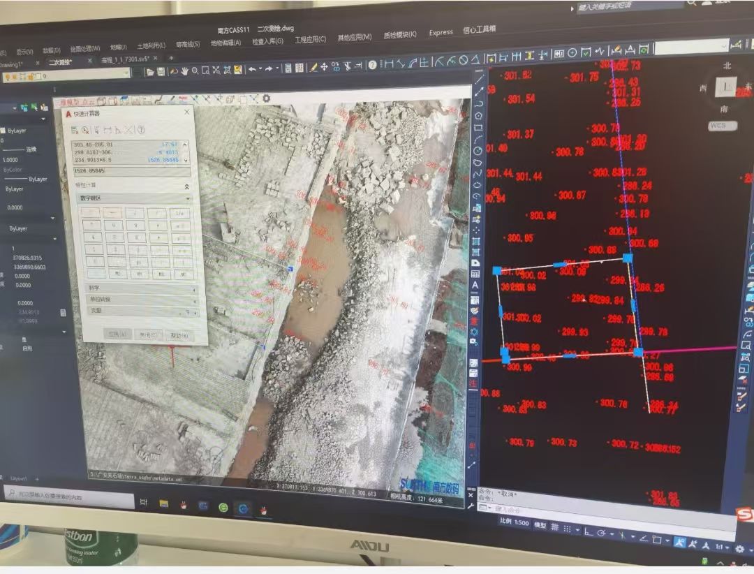Viewport: 754px width, 574px height.
Task: Click the Move cross-arrows tool
Action: point(325,67)
